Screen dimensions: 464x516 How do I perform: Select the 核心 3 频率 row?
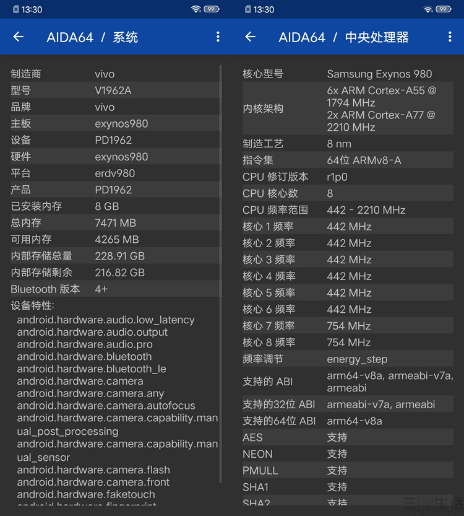pyautogui.click(x=348, y=260)
